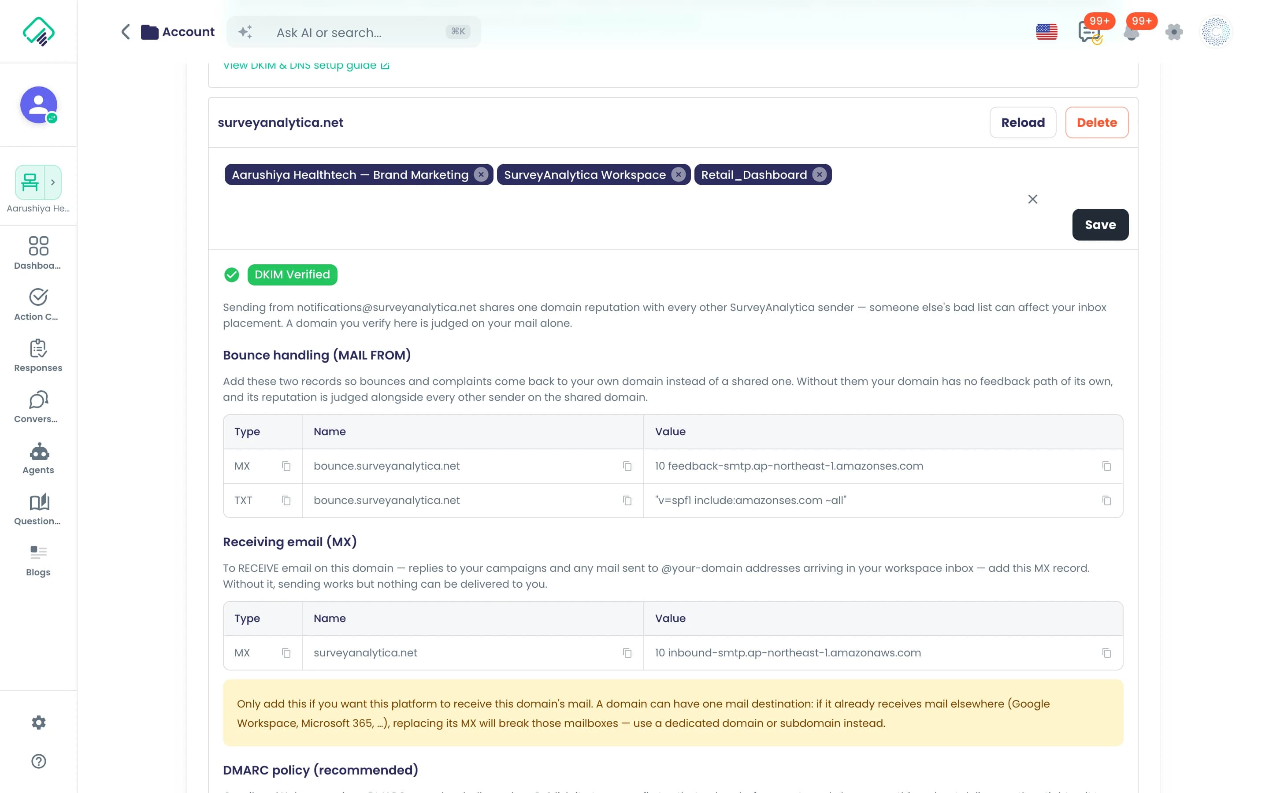Viewport: 1269px width, 793px height.
Task: Open sidebar settings gear at bottom
Action: click(38, 722)
